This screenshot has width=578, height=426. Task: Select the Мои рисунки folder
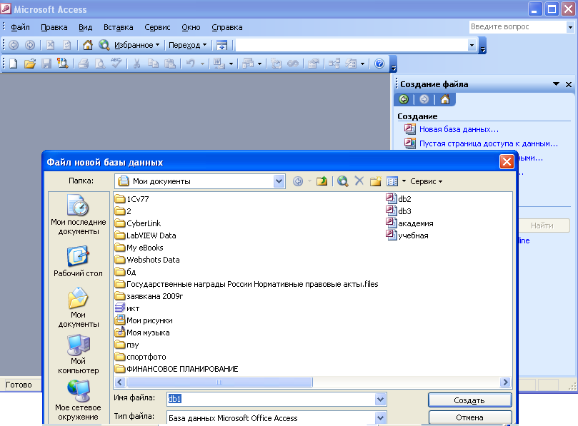pos(144,320)
